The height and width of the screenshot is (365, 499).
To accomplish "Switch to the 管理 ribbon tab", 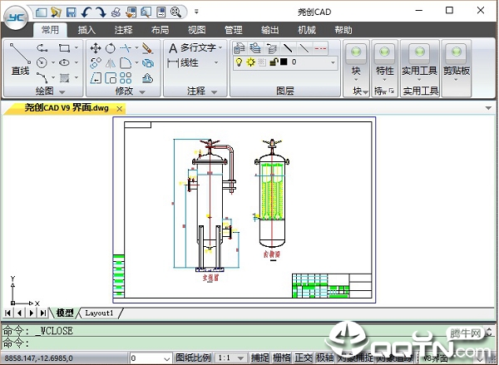I will pyautogui.click(x=234, y=30).
